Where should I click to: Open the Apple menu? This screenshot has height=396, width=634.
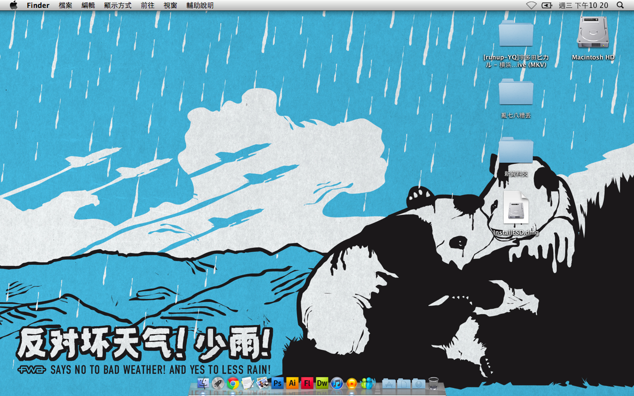[x=13, y=5]
